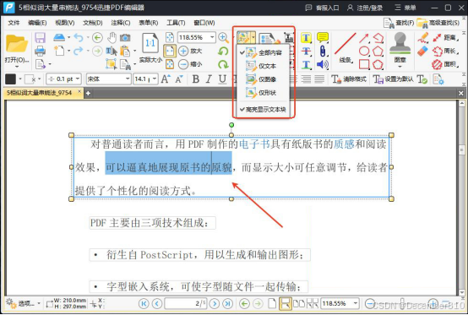
Task: Expand the black fill color dropdown arrow
Action: click(x=20, y=79)
